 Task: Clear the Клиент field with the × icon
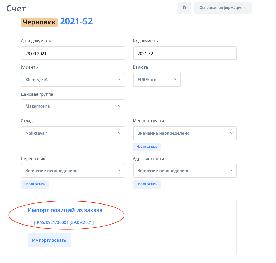point(37,68)
